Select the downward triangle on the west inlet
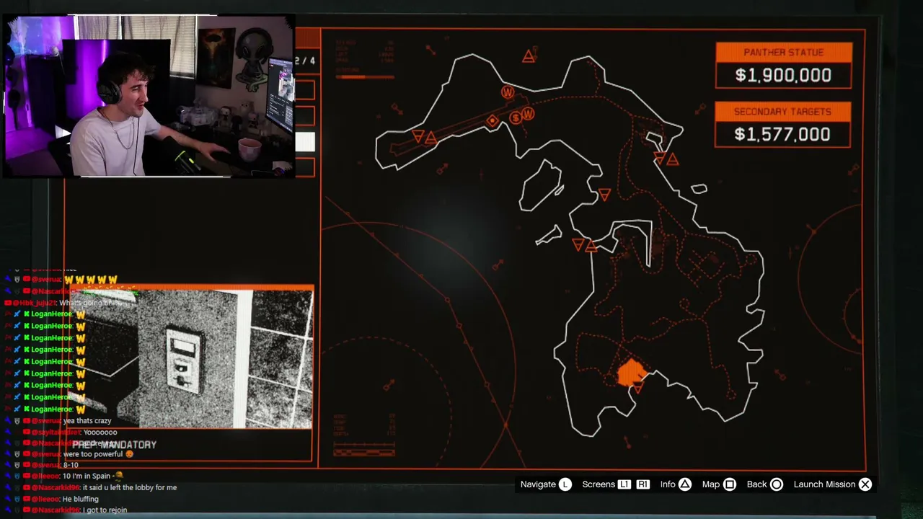Screen dimensions: 923x519 click(x=578, y=244)
